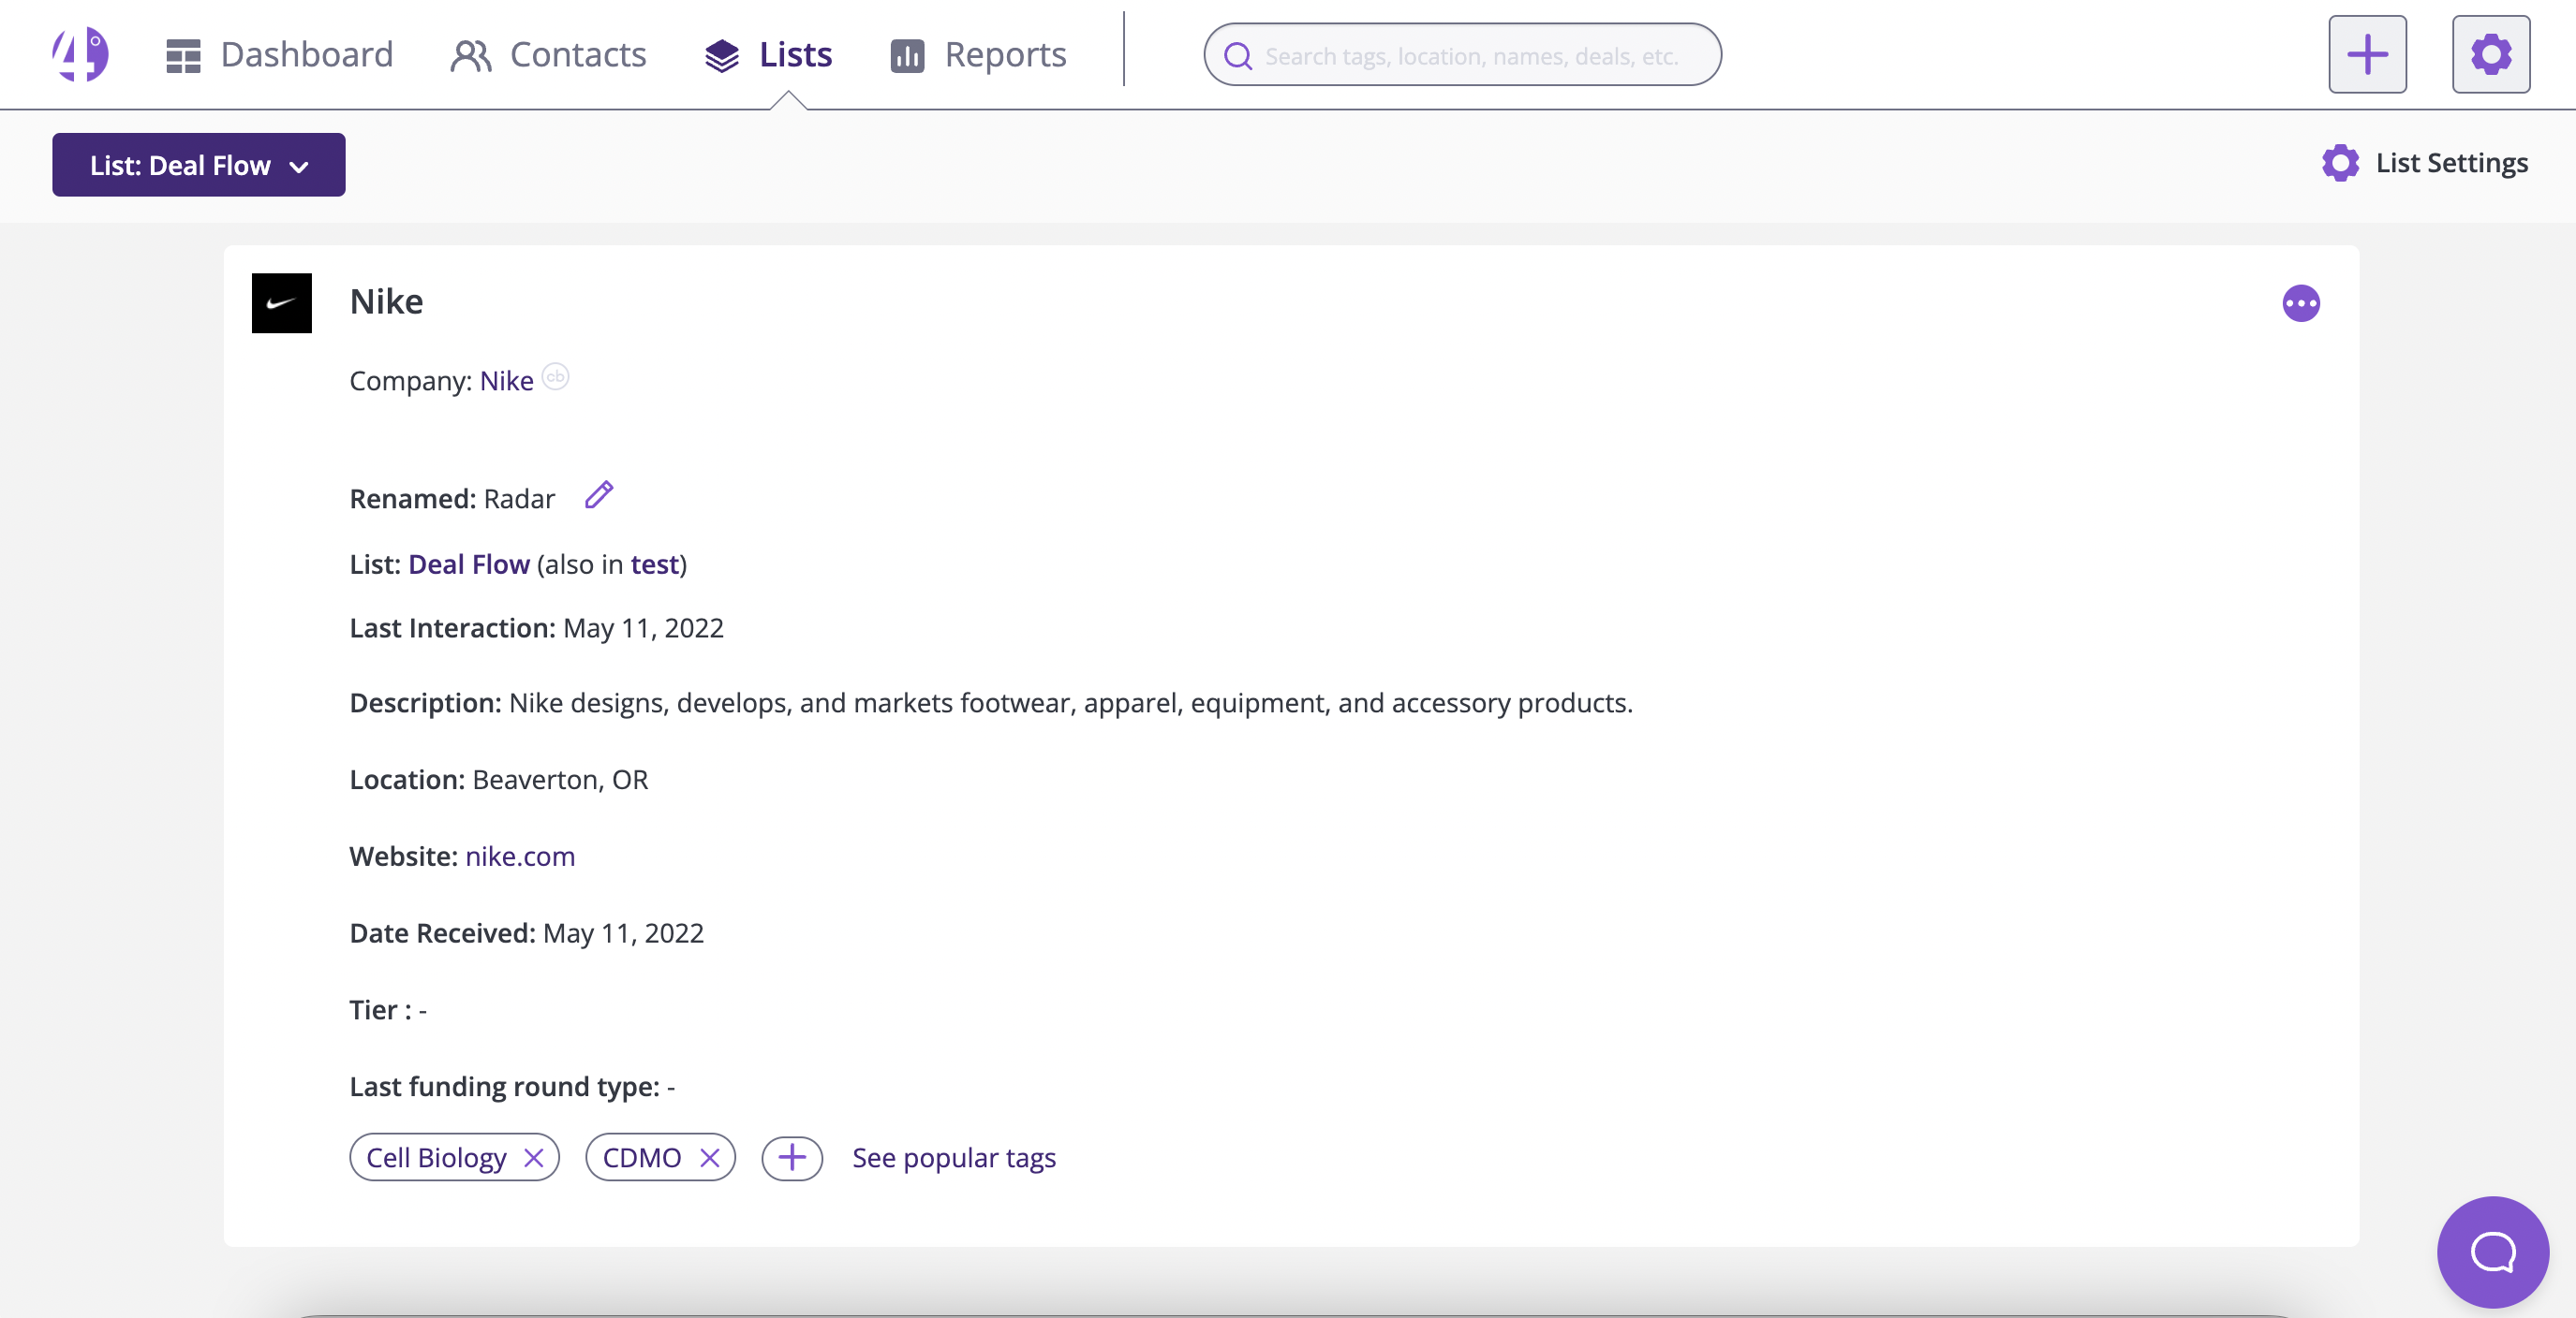Add a new tag with plus button
Screen dimensions: 2576x1318
point(792,1157)
